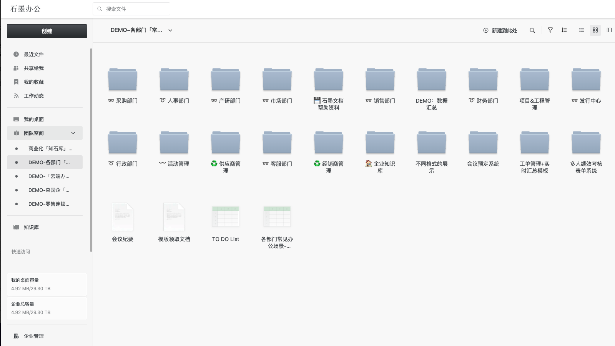
Task: Focus the 搜索文件 search field
Action: pos(131,9)
